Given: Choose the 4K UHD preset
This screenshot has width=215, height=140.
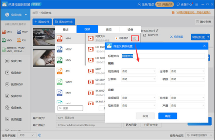Looking at the screenshot, I should click(x=96, y=93).
